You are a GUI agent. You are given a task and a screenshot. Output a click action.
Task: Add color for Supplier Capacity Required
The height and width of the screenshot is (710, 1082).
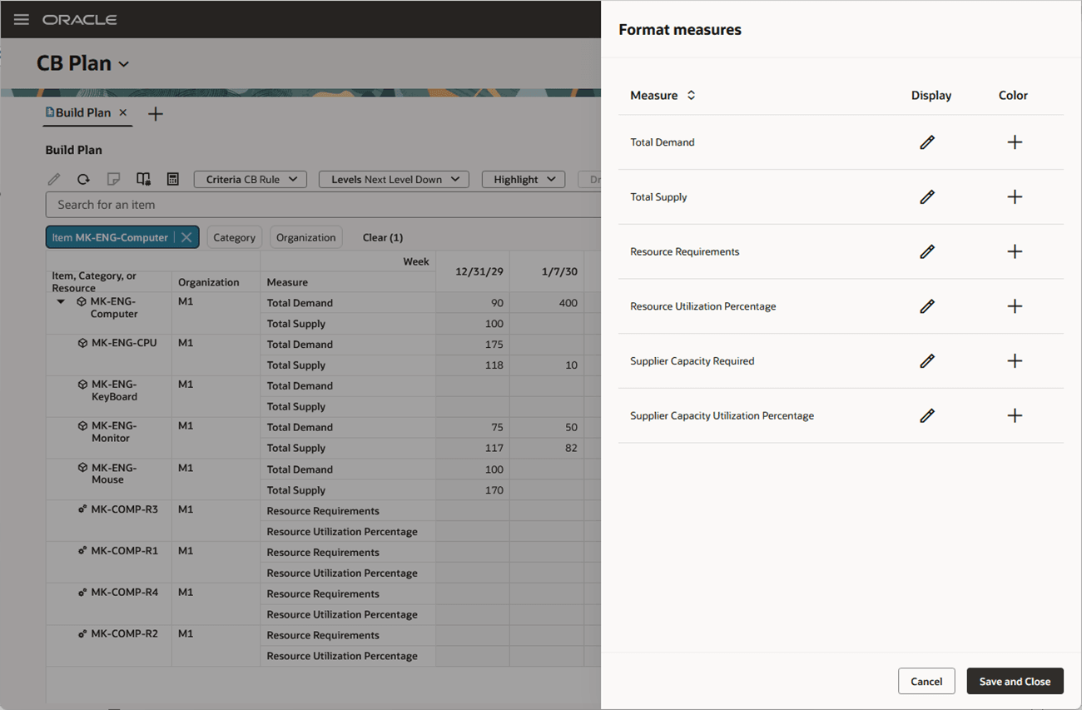(1015, 361)
